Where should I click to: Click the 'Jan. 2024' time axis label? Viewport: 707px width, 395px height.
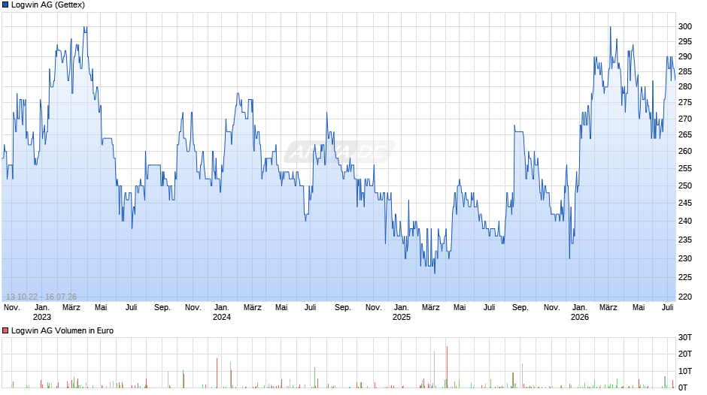pyautogui.click(x=221, y=312)
